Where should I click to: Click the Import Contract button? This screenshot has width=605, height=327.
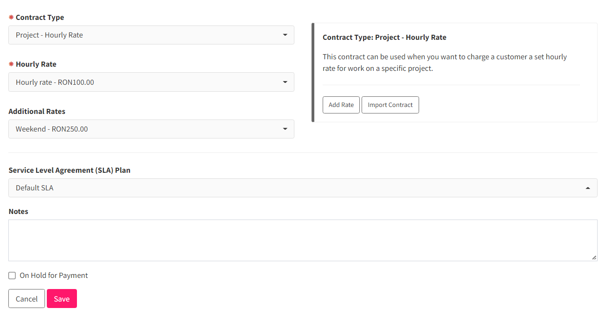click(390, 105)
